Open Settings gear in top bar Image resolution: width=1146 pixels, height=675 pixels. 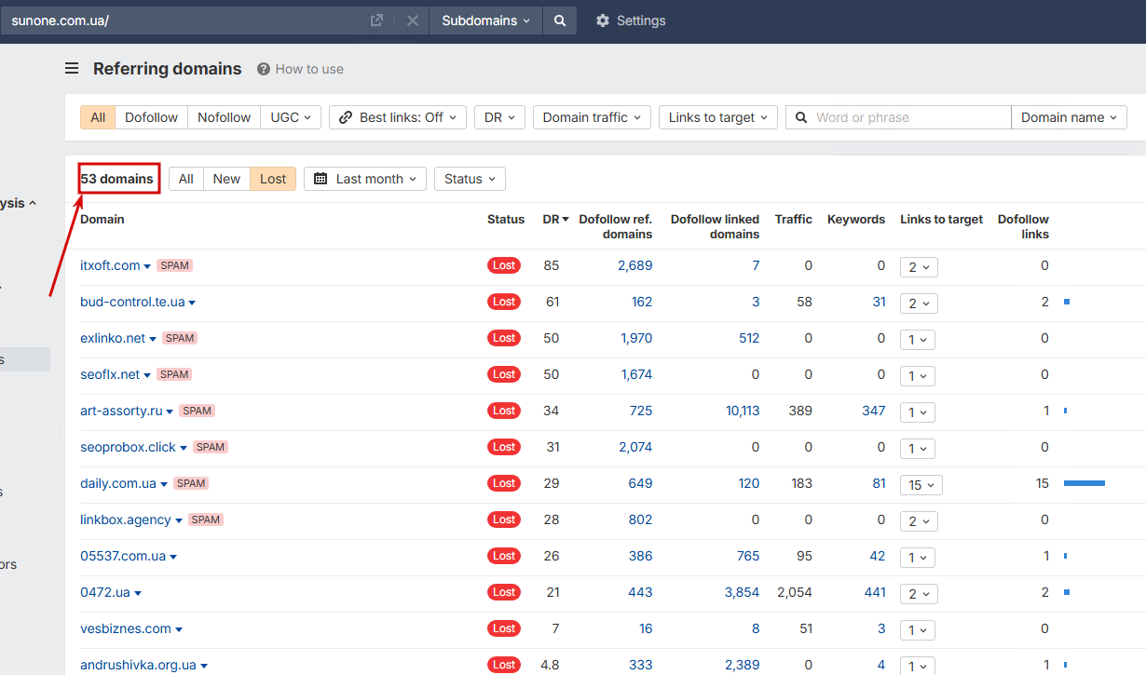(x=631, y=20)
